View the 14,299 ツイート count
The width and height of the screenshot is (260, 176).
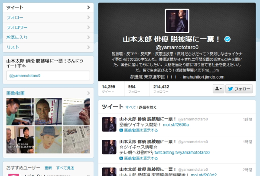(108, 89)
